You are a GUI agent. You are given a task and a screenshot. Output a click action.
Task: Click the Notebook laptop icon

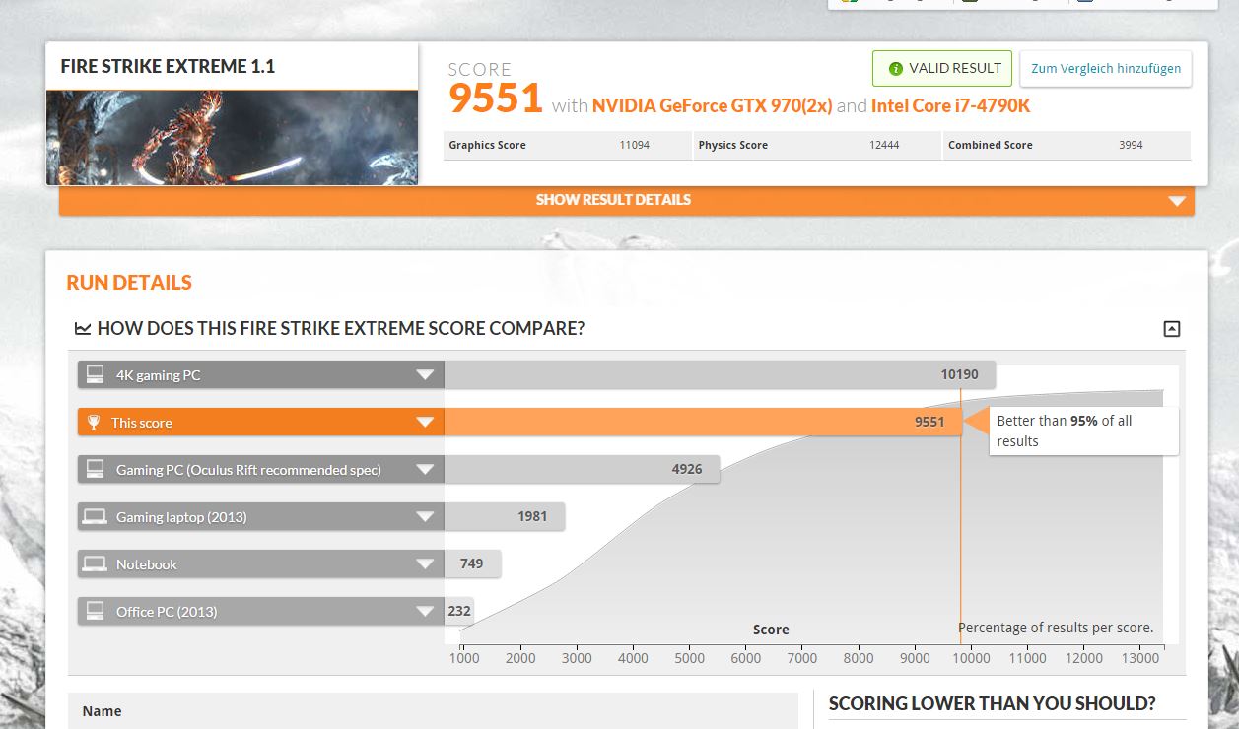click(x=95, y=563)
